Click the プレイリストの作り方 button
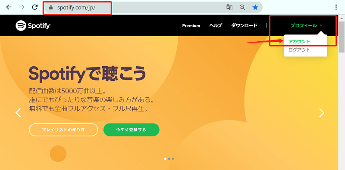The height and width of the screenshot is (170, 345). tap(63, 130)
